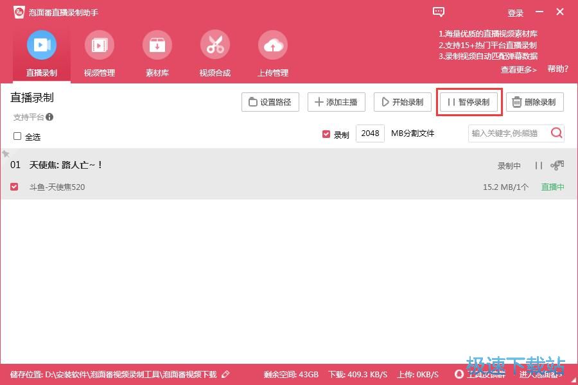
Task: Click the 下载: 409.3 KB/S status
Action: click(358, 375)
